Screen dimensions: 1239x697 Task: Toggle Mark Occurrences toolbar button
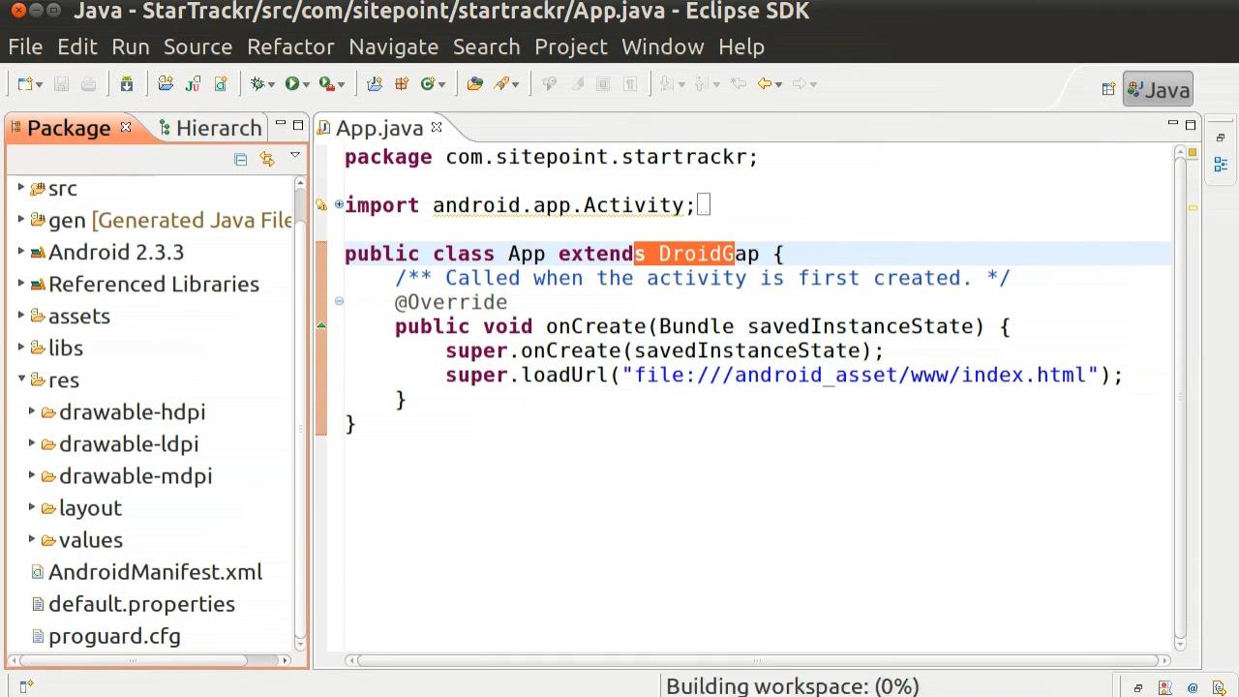point(576,84)
